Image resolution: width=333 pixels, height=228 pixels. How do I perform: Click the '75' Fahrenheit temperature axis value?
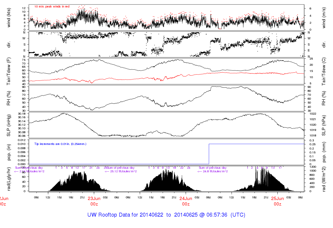[24, 60]
